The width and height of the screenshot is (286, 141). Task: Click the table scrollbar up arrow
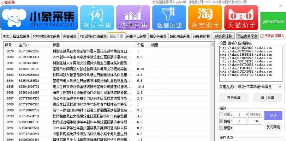[x=212, y=44]
